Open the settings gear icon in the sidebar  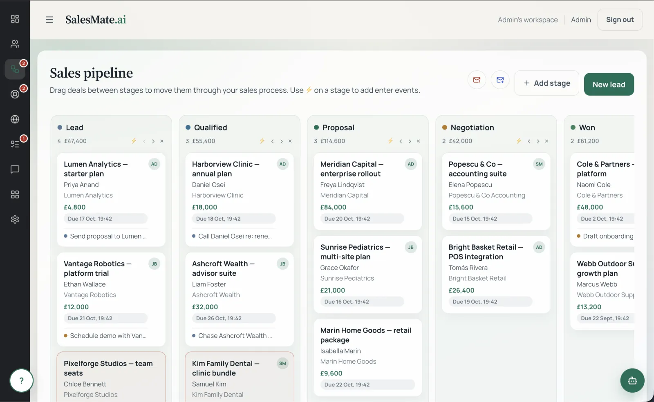[15, 219]
